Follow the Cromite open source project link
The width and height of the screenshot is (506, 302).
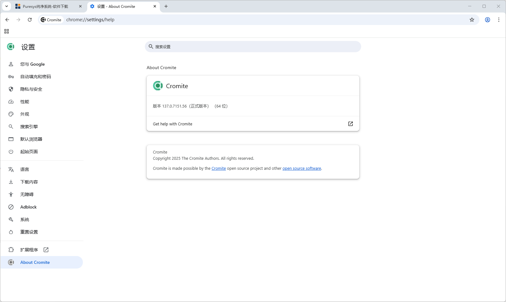(x=219, y=169)
